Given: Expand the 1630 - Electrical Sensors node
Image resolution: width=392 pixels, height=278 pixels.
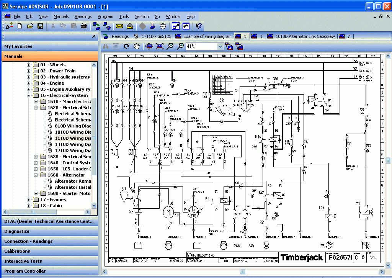Looking at the screenshot, I should pyautogui.click(x=36, y=157).
